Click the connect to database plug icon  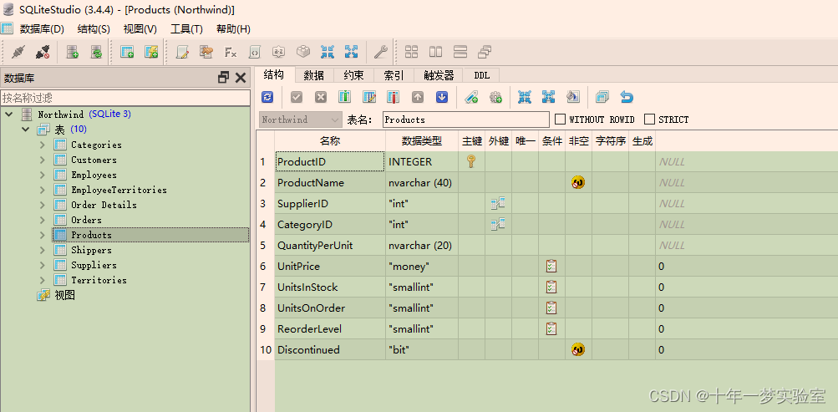pyautogui.click(x=18, y=52)
